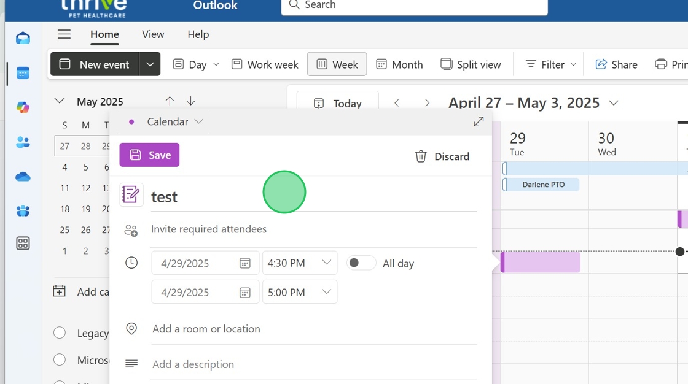Switch to the View tab
Viewport: 688px width, 384px height.
click(153, 34)
